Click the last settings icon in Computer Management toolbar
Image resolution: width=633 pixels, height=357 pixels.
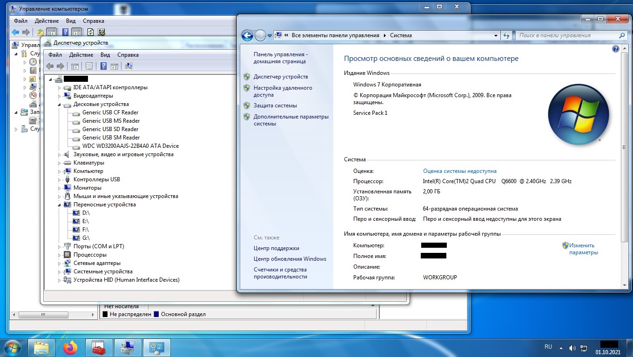coord(101,32)
